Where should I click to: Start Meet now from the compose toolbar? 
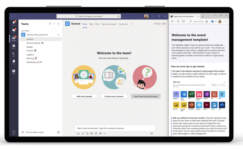(100, 133)
